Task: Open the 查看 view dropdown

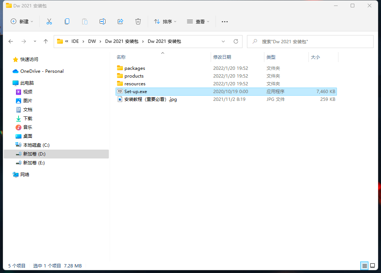Action: pyautogui.click(x=198, y=21)
